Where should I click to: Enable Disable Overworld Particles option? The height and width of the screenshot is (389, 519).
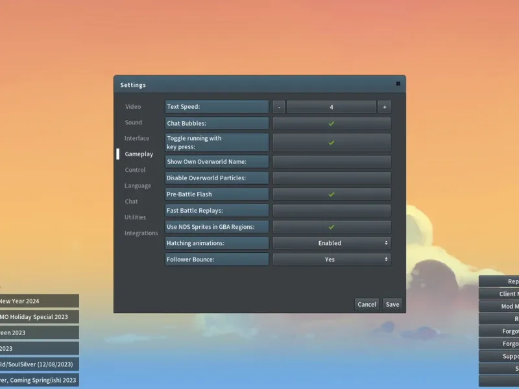pyautogui.click(x=332, y=178)
